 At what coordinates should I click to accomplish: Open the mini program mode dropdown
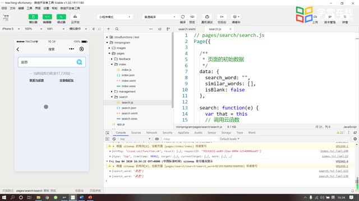pyautogui.click(x=114, y=17)
